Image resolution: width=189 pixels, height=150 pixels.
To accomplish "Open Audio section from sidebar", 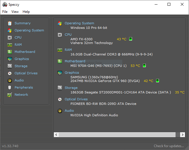I will coord(19,80).
